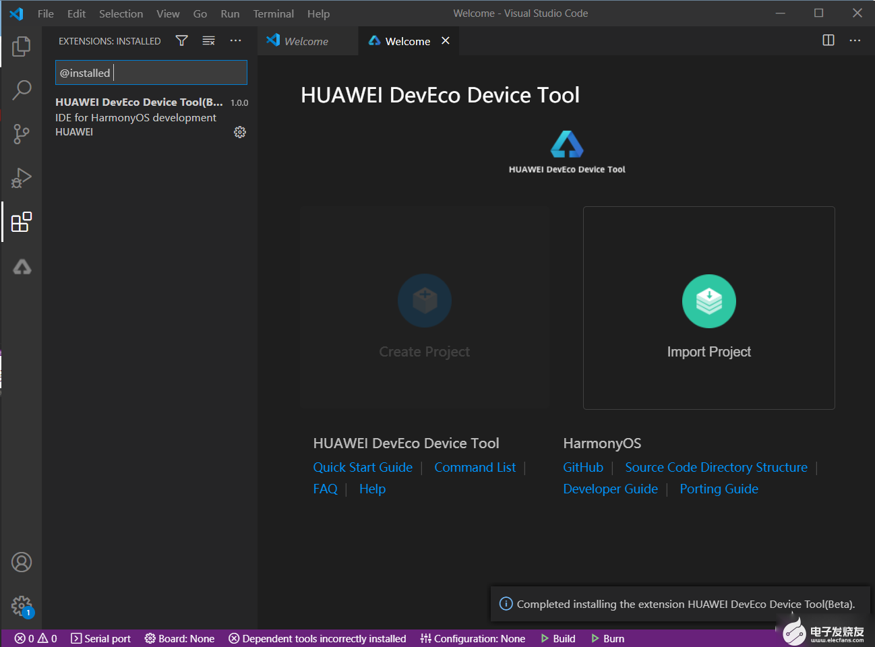Open the Help menu
The image size is (875, 647).
click(318, 13)
